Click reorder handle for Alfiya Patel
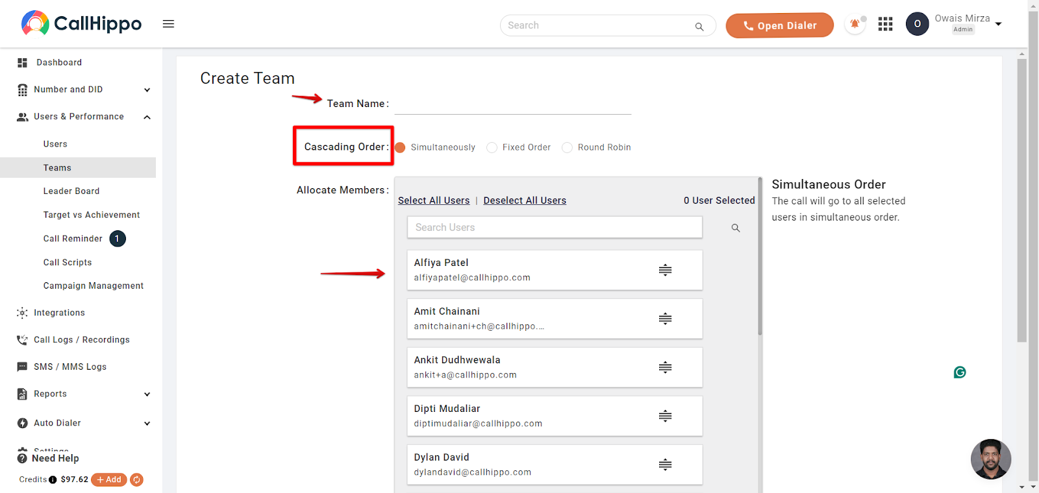Image resolution: width=1039 pixels, height=493 pixels. tap(665, 270)
